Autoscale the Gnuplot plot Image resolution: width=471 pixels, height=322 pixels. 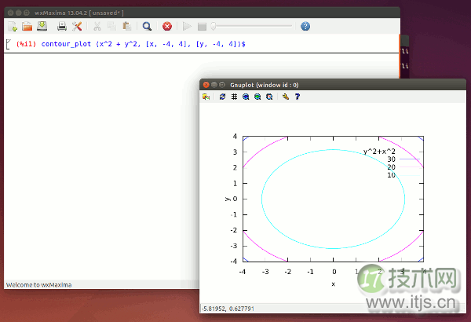(269, 97)
